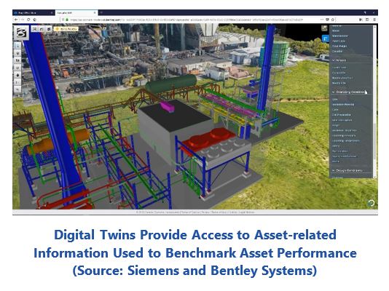Click the yellow highlighted button in top toolbar
Viewport: 389px width, 291px height.
(x=66, y=29)
